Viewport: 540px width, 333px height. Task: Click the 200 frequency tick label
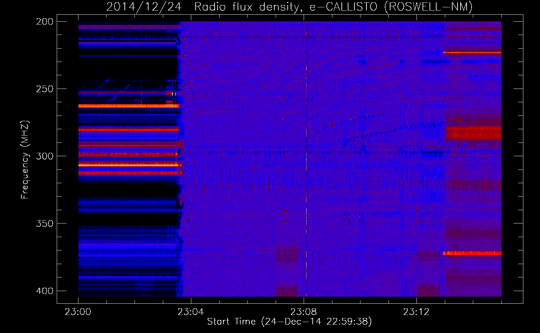point(45,22)
